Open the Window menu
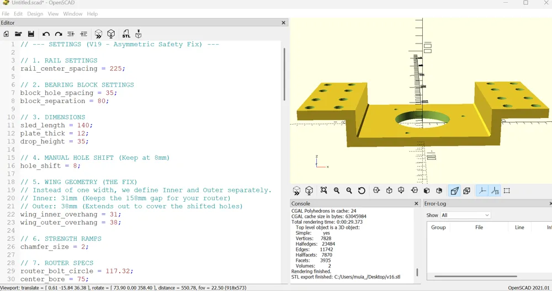Image resolution: width=552 pixels, height=291 pixels. click(72, 14)
